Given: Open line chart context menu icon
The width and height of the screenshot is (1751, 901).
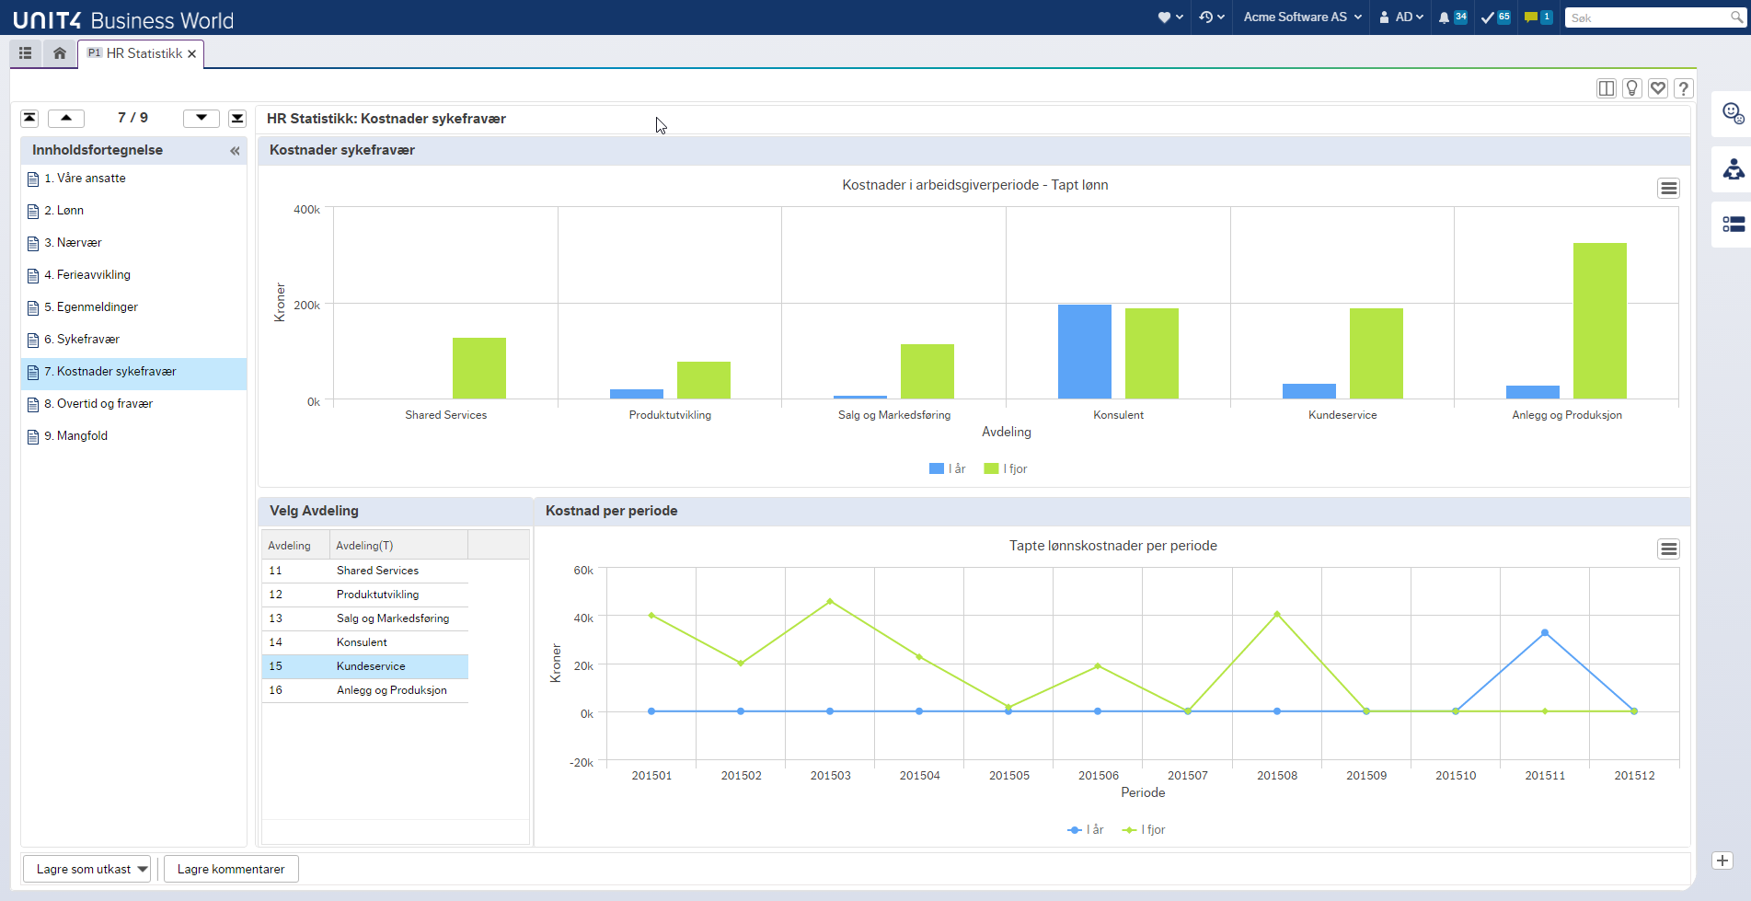Looking at the screenshot, I should pos(1668,549).
